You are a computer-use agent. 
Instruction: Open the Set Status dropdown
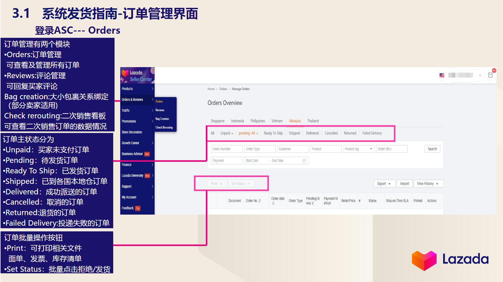coord(241,184)
